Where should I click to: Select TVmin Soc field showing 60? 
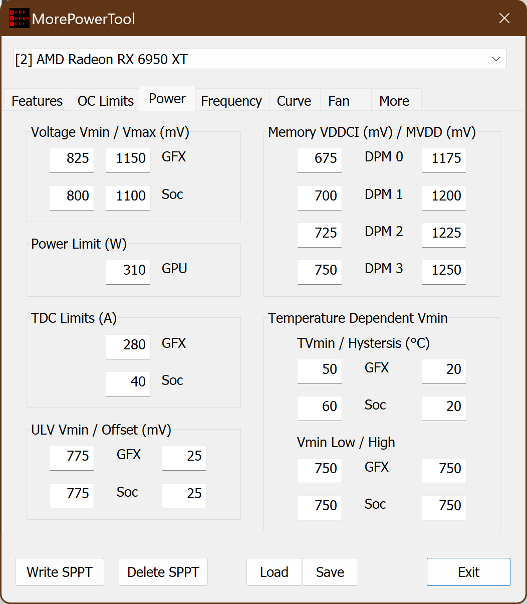pos(320,408)
